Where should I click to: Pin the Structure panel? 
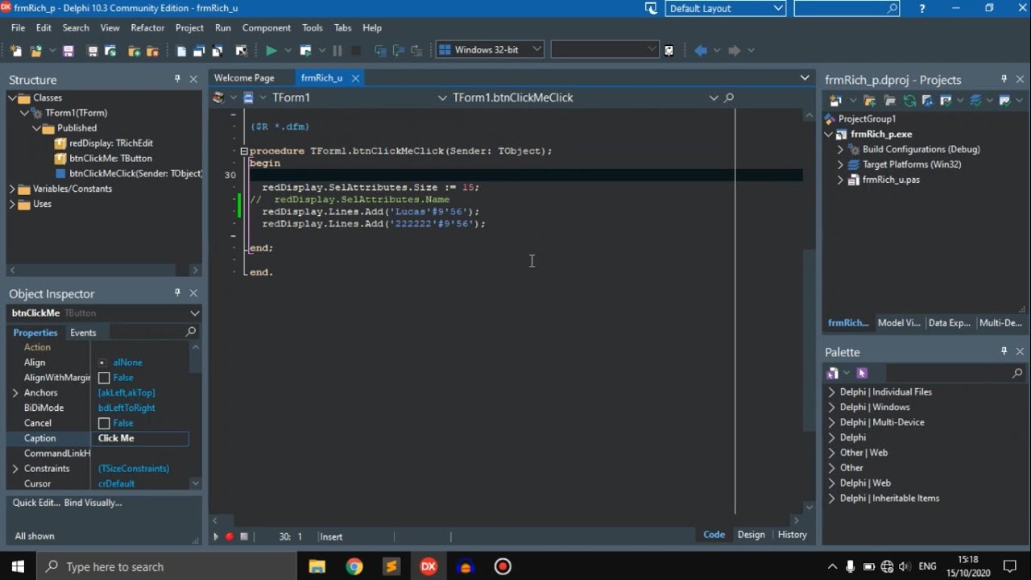click(177, 79)
